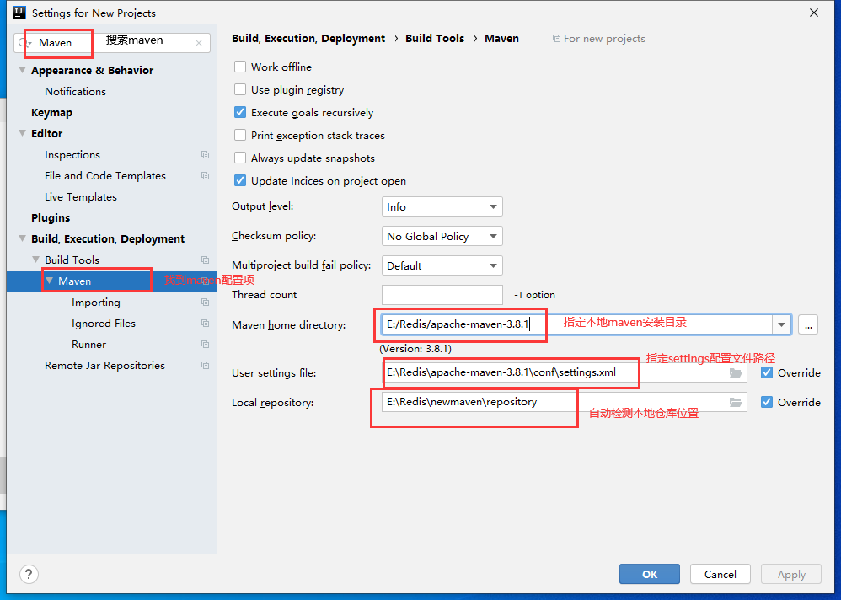Click the Local repository path field

click(x=565, y=402)
